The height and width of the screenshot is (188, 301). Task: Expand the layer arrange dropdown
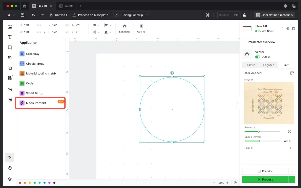99,25
